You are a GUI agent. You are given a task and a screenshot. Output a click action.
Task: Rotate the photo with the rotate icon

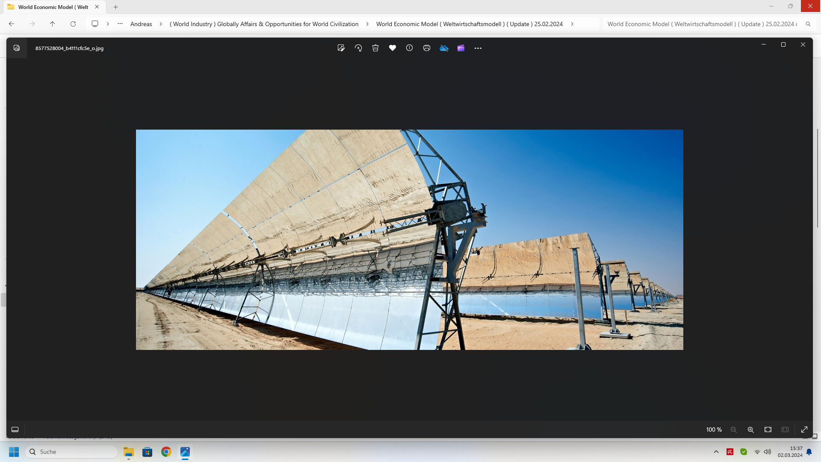pyautogui.click(x=358, y=48)
